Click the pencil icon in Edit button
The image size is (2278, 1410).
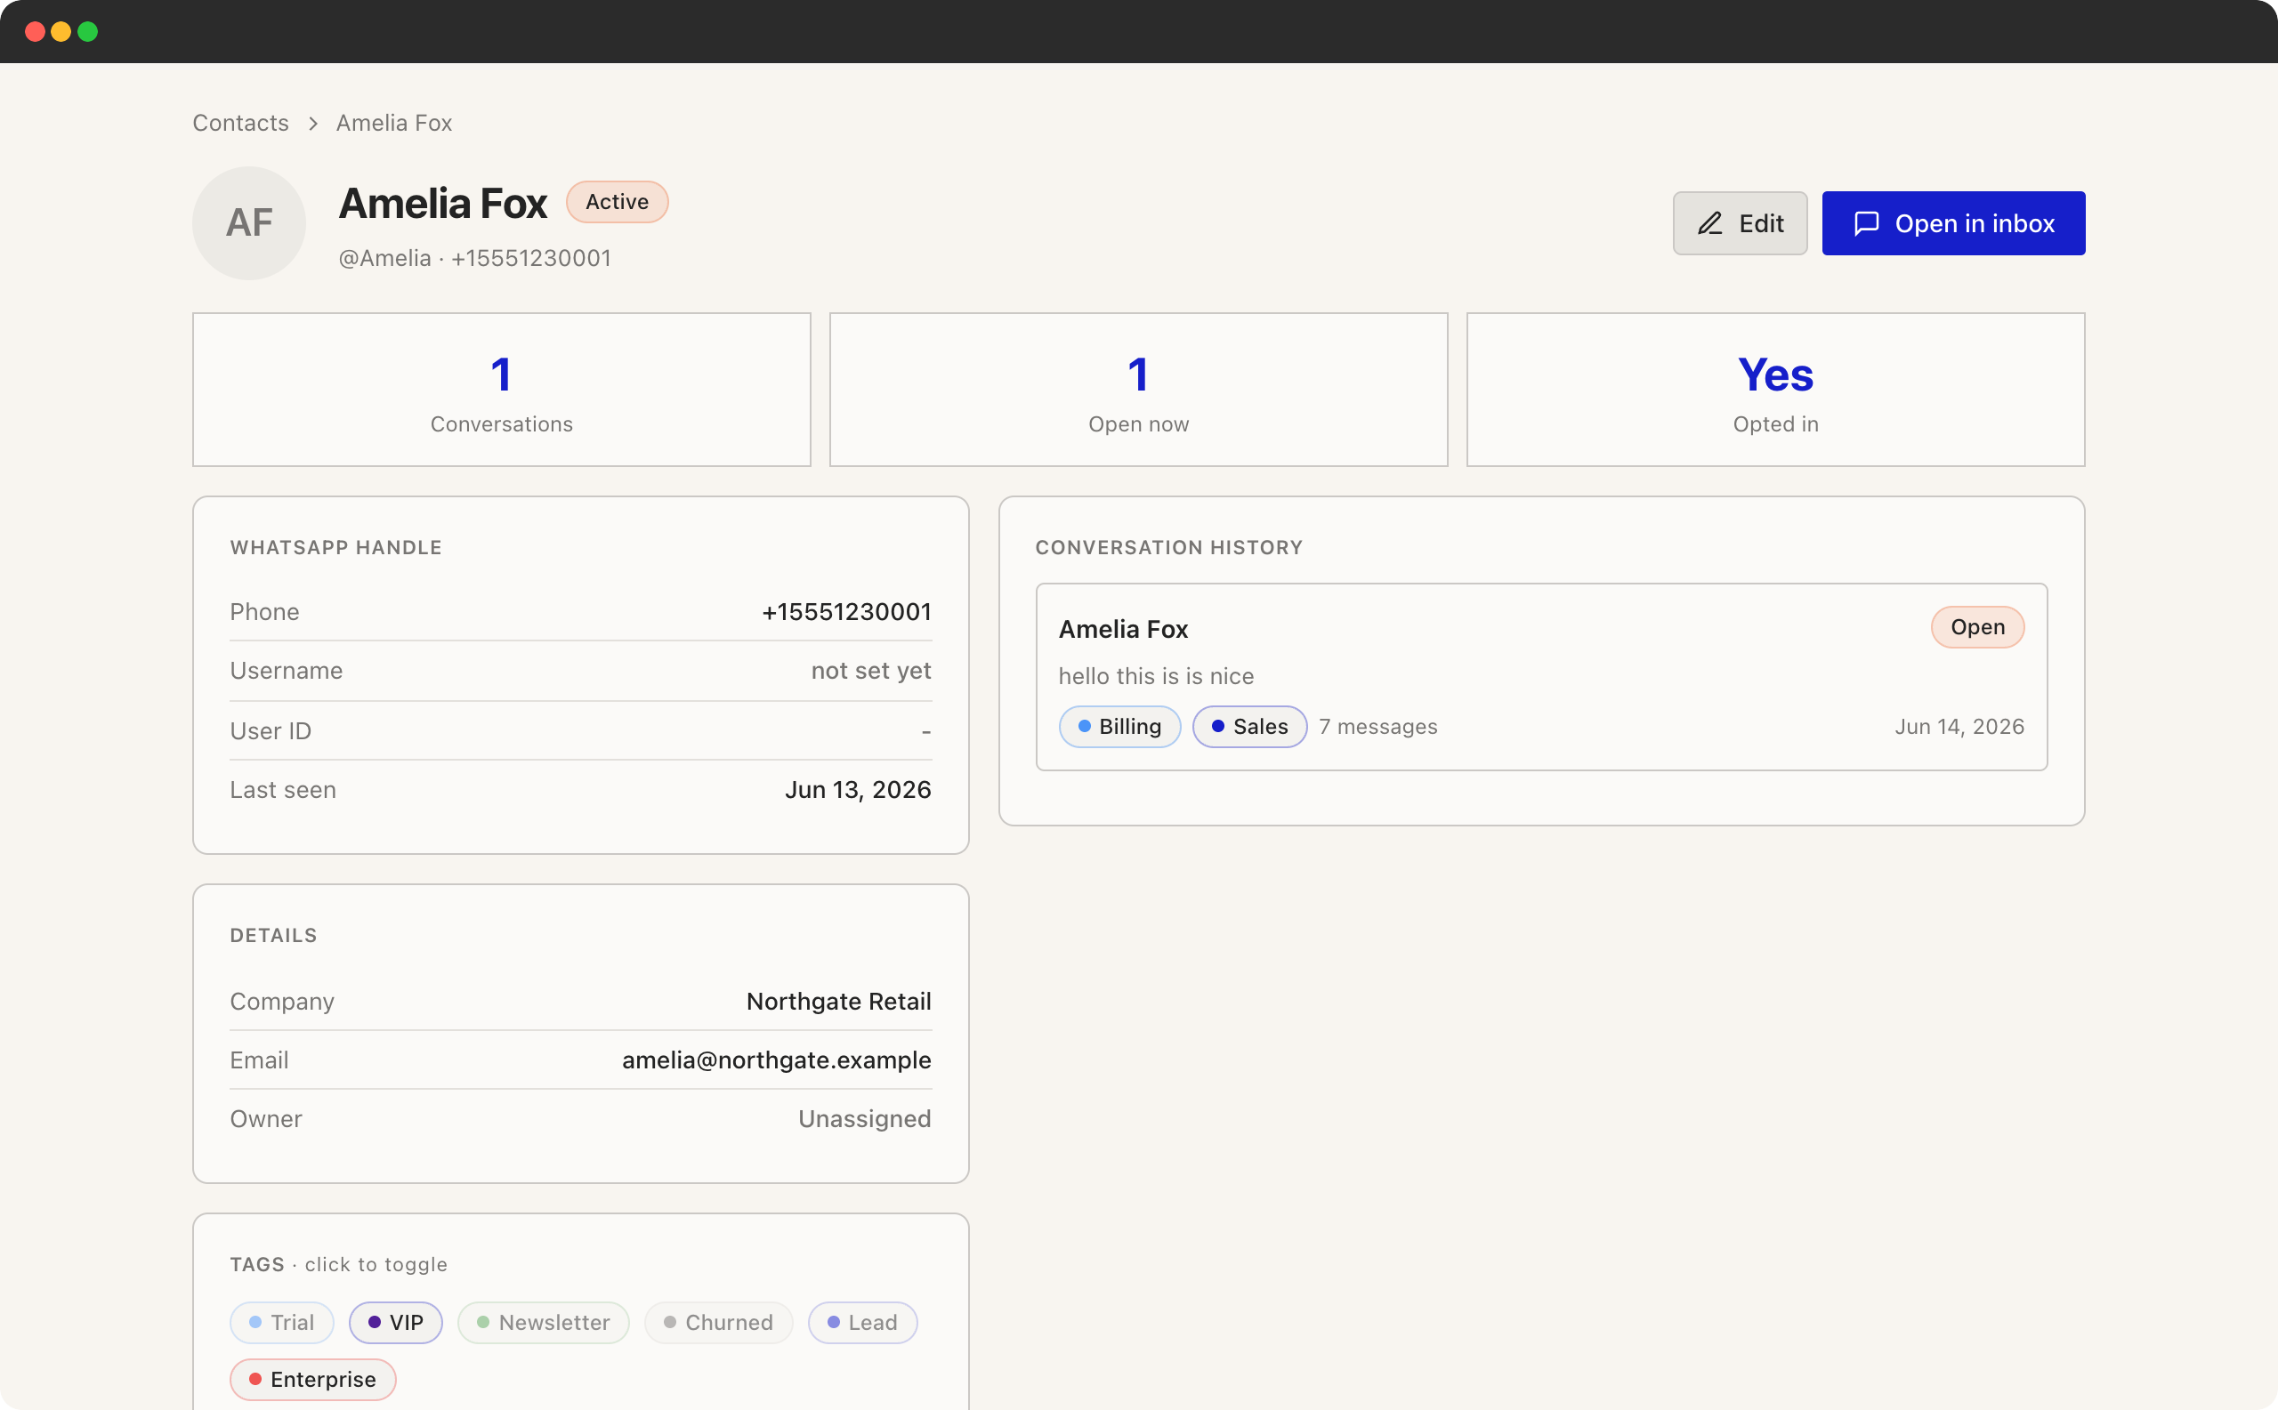click(x=1709, y=224)
